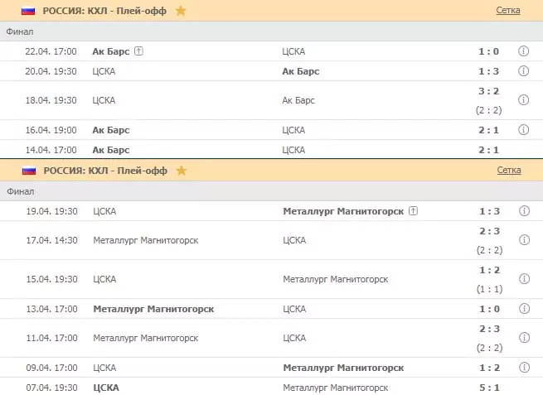Select the second Финал round label
The height and width of the screenshot is (395, 543).
[21, 191]
